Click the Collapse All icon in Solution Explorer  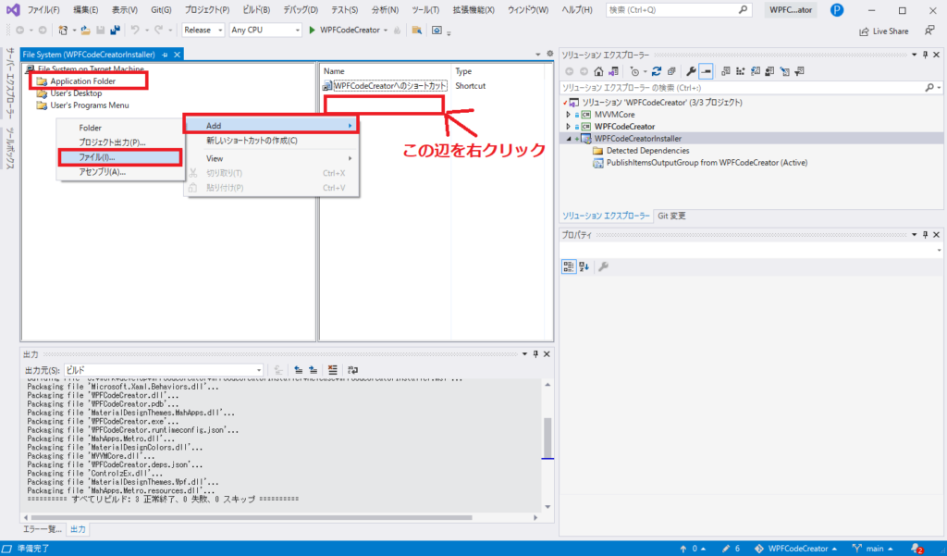[x=671, y=71]
